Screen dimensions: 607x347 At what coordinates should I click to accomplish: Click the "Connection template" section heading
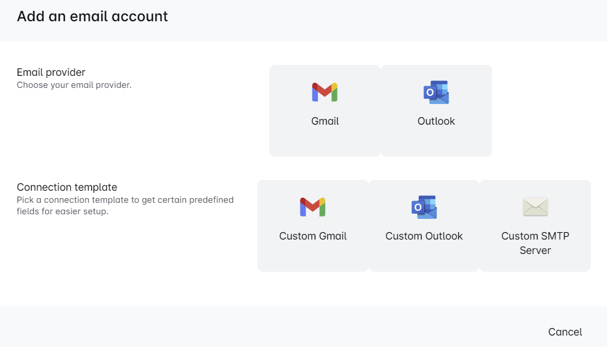point(67,187)
